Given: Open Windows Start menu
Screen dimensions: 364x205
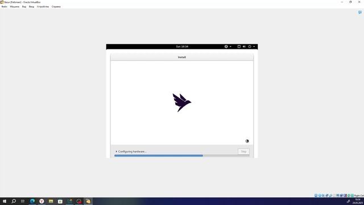Looking at the screenshot, I should [x=5, y=201].
